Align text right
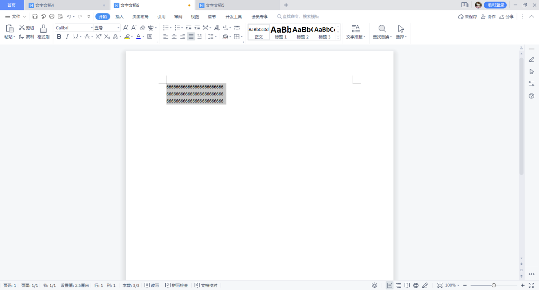 (x=183, y=37)
